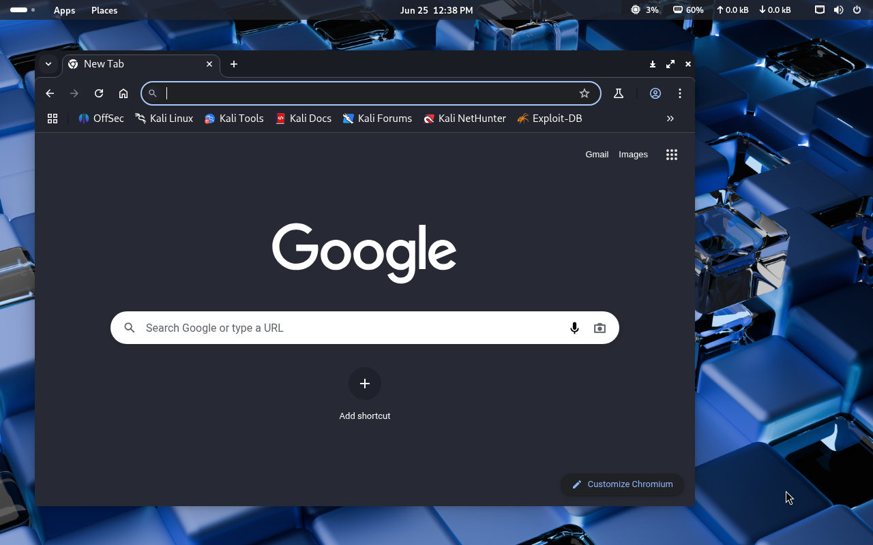Click the memory usage indicator 60%
This screenshot has height=545, width=873.
[688, 10]
